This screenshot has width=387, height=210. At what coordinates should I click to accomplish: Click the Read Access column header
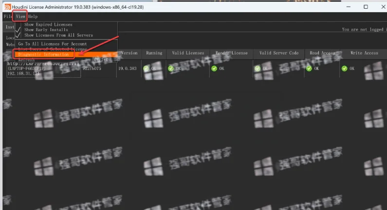[322, 53]
